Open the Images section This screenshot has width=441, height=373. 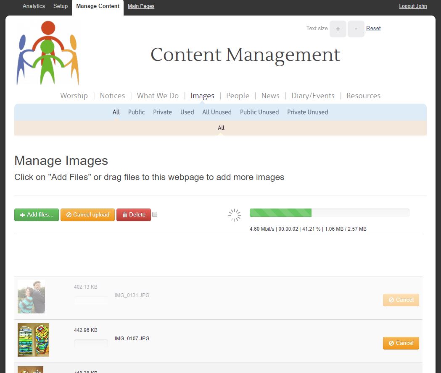202,96
